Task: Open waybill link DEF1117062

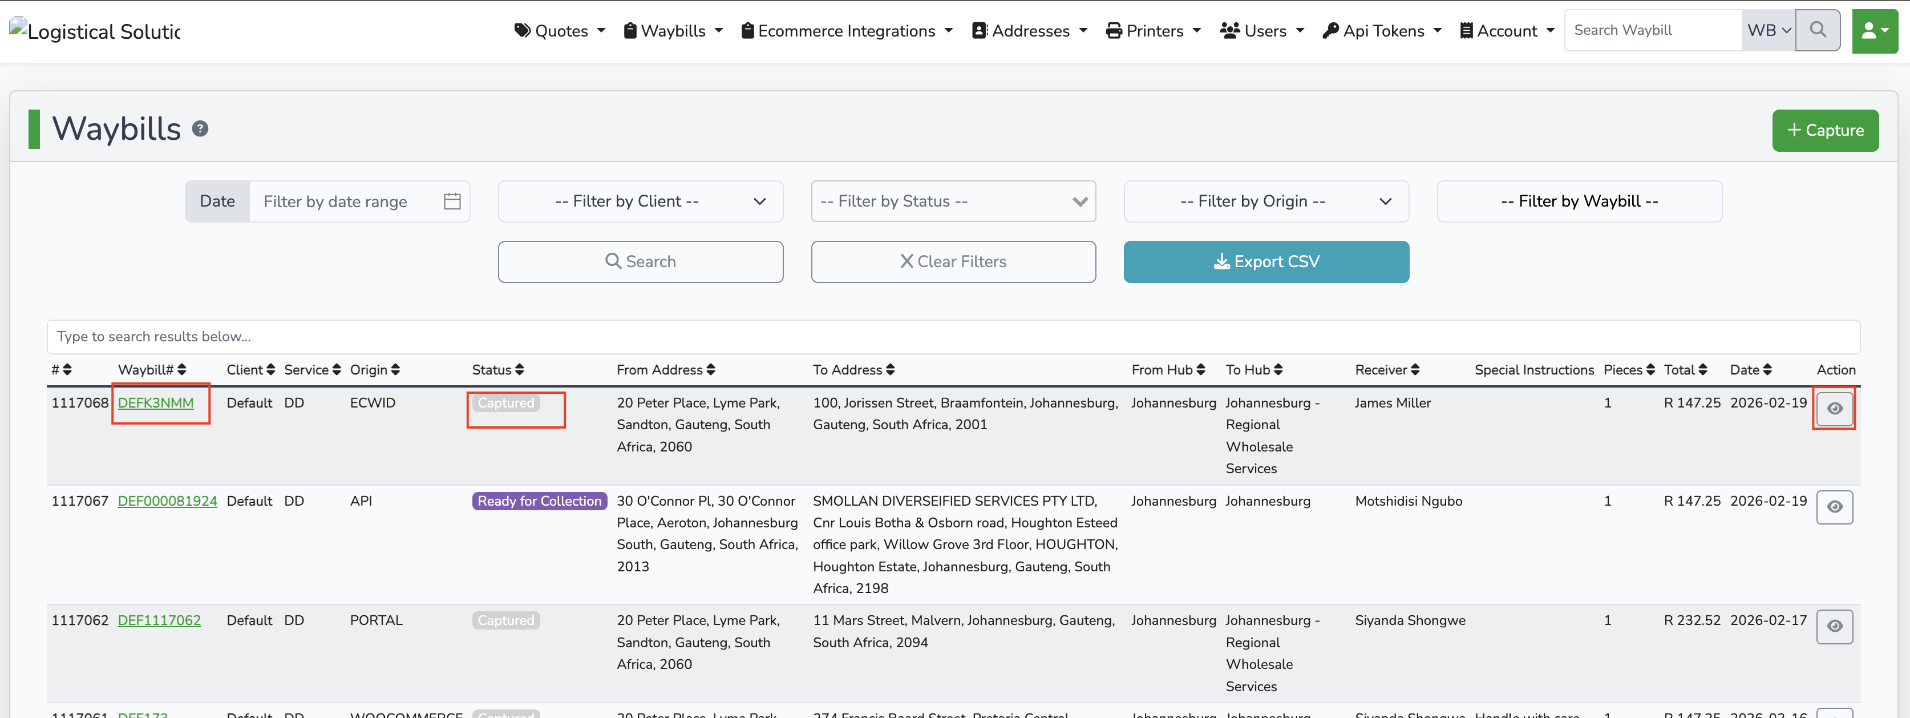Action: click(159, 620)
